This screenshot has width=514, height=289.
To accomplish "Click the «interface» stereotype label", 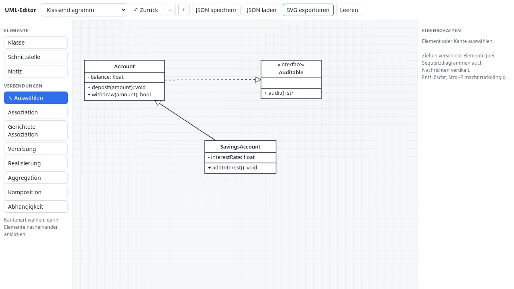I will click(291, 65).
